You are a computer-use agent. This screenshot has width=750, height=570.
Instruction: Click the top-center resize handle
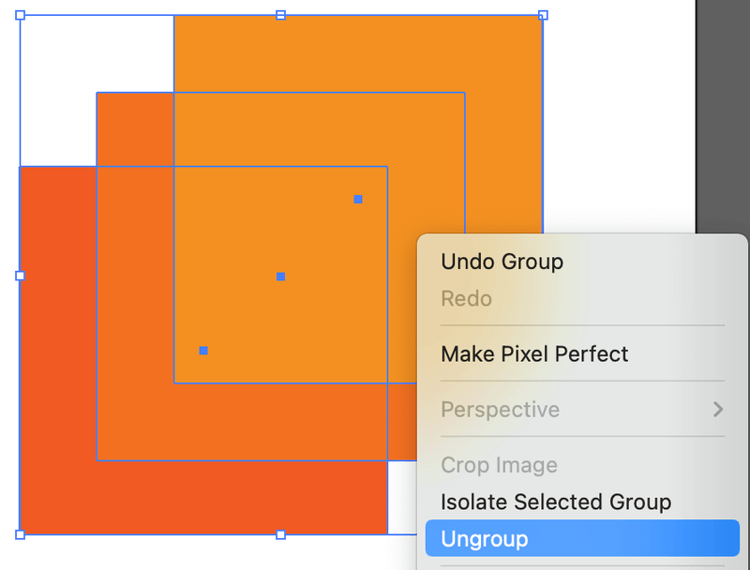pos(279,14)
